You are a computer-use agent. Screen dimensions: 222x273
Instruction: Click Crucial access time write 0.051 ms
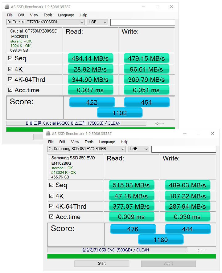click(x=146, y=90)
